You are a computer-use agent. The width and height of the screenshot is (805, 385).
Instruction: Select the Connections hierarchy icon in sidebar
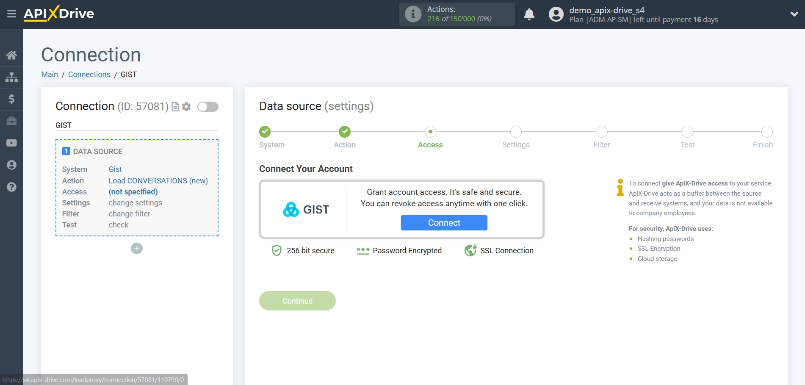click(x=11, y=77)
